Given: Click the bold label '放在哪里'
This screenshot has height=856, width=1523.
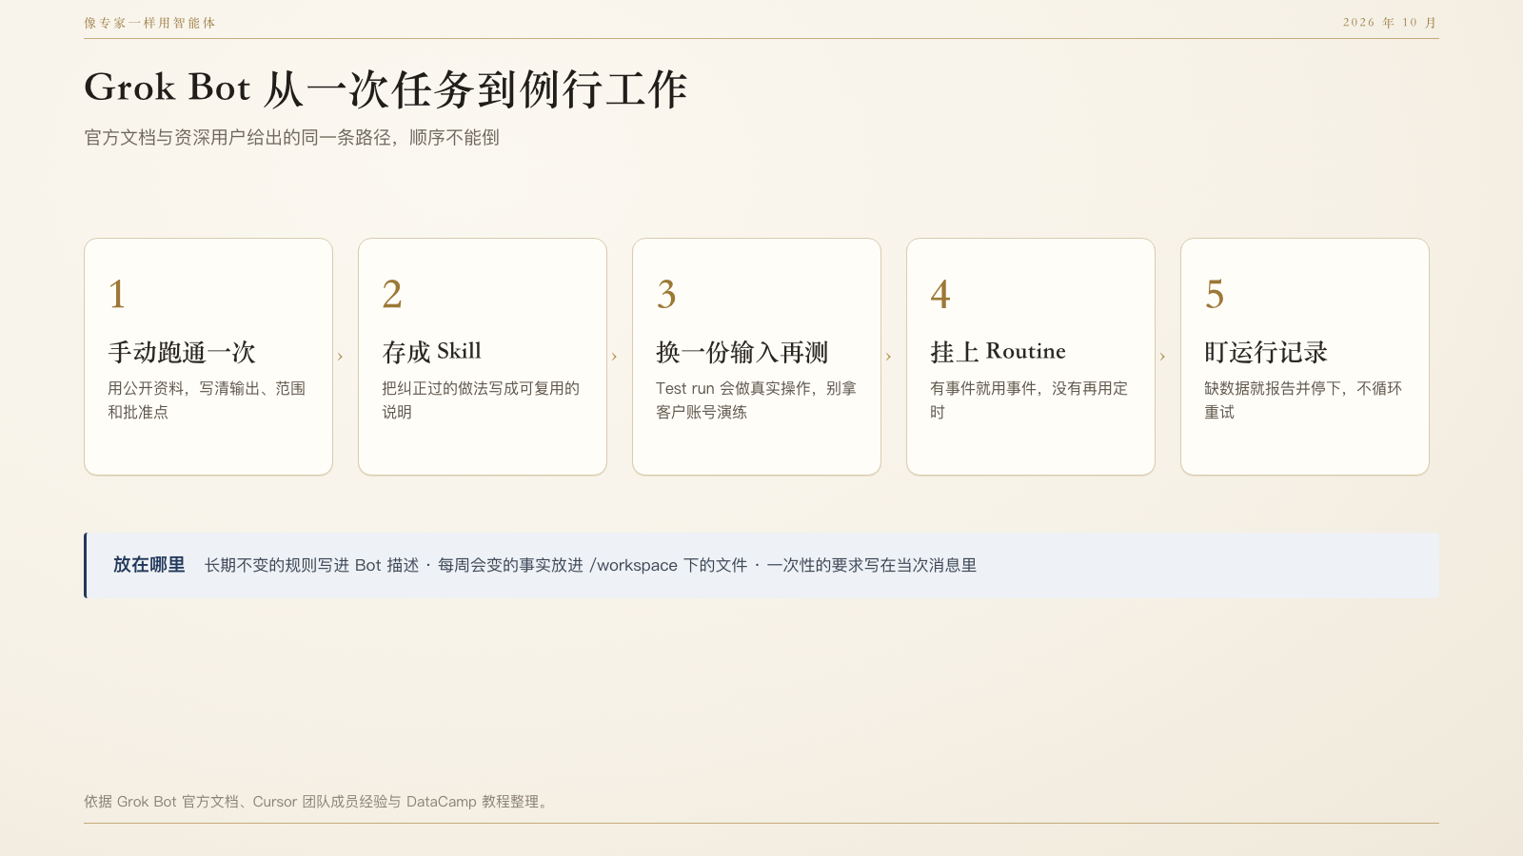Looking at the screenshot, I should [149, 565].
